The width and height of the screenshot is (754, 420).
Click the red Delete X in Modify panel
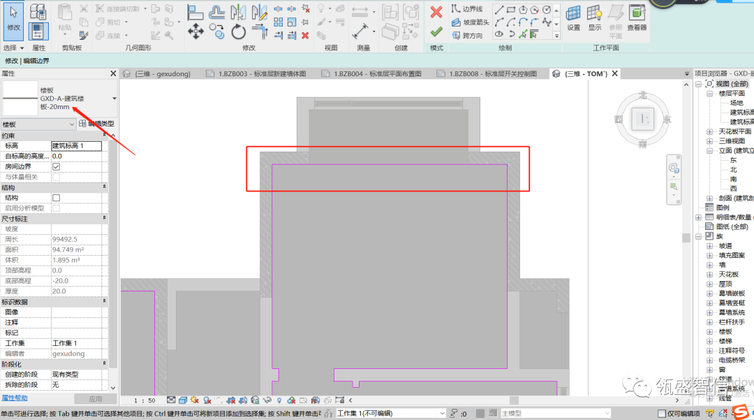pyautogui.click(x=305, y=36)
